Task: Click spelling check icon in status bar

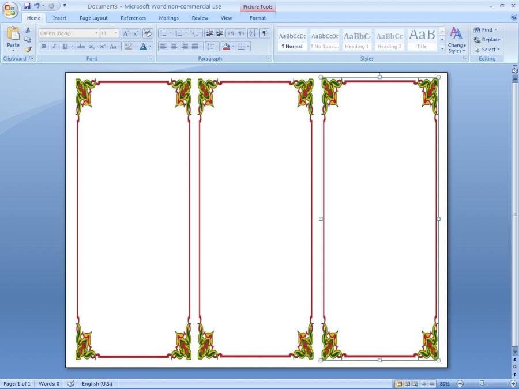Action: click(x=71, y=384)
